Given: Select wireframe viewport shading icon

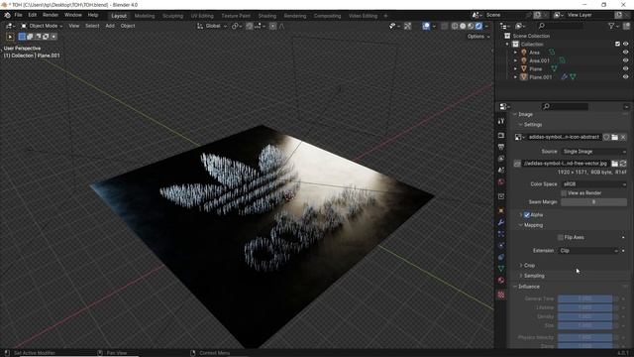Looking at the screenshot, I should (455, 26).
